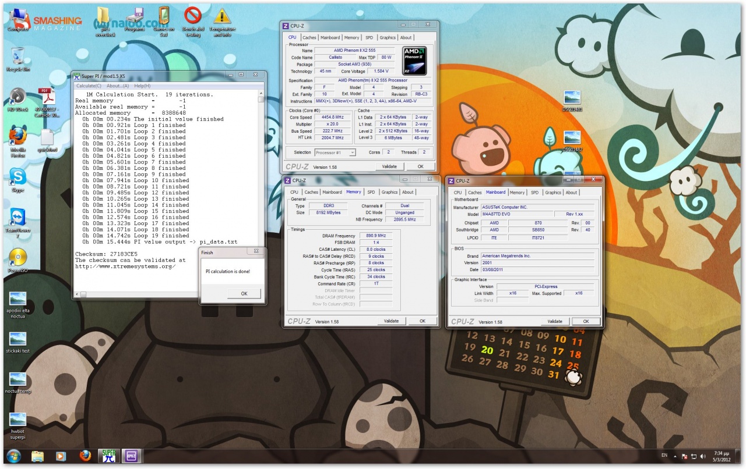Click the network icon in system tray
Screen dimensions: 746x469
point(694,456)
